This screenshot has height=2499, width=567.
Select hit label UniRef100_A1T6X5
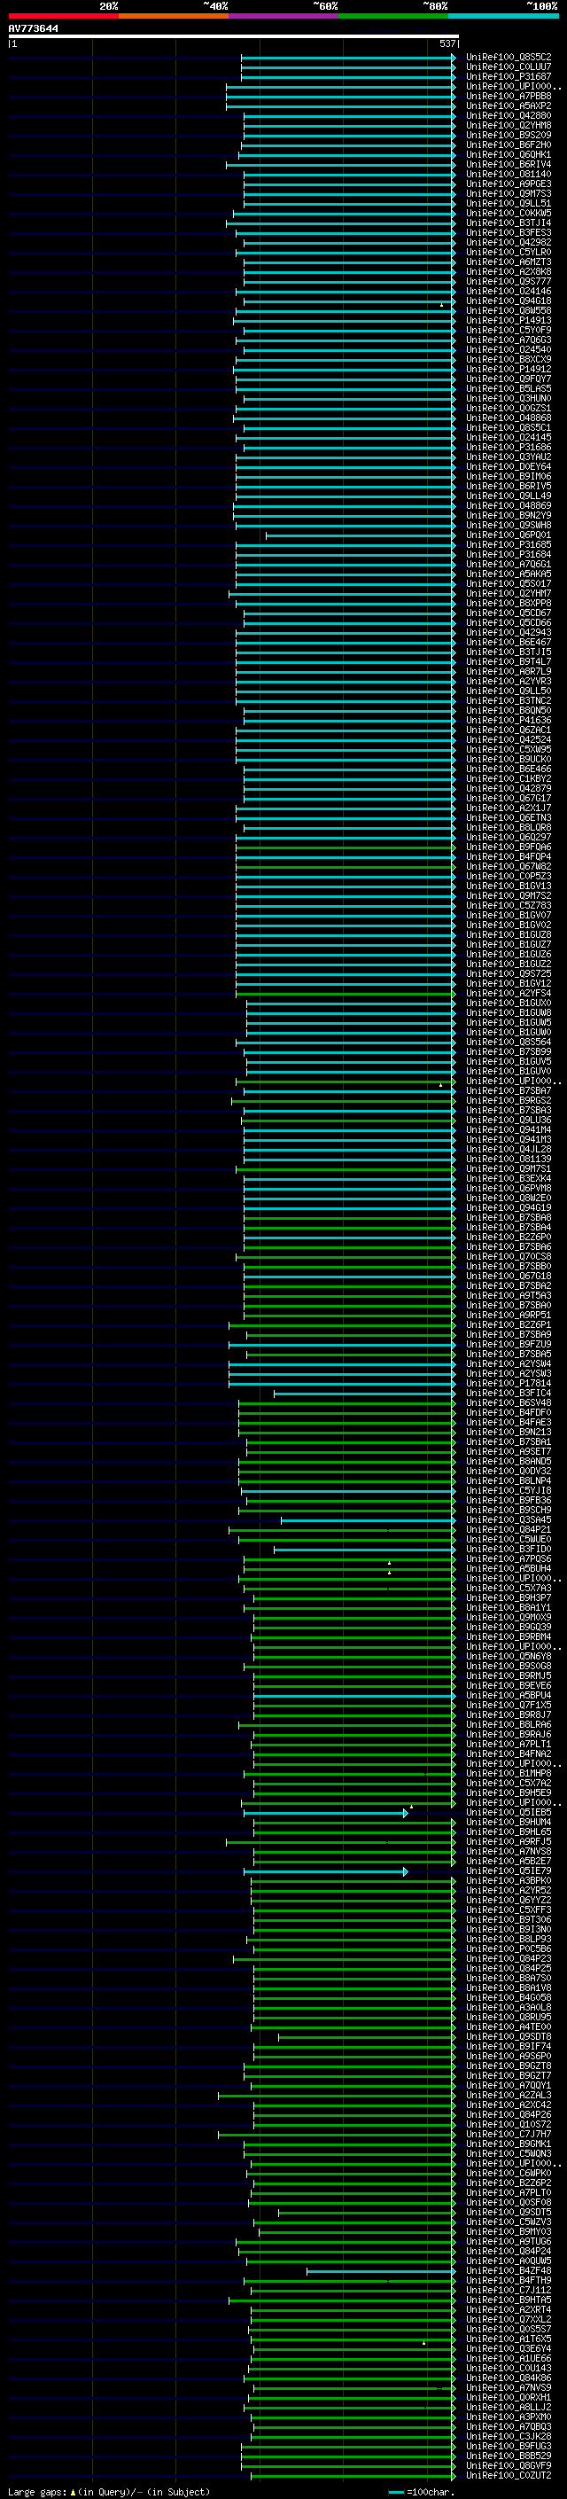click(x=509, y=2339)
